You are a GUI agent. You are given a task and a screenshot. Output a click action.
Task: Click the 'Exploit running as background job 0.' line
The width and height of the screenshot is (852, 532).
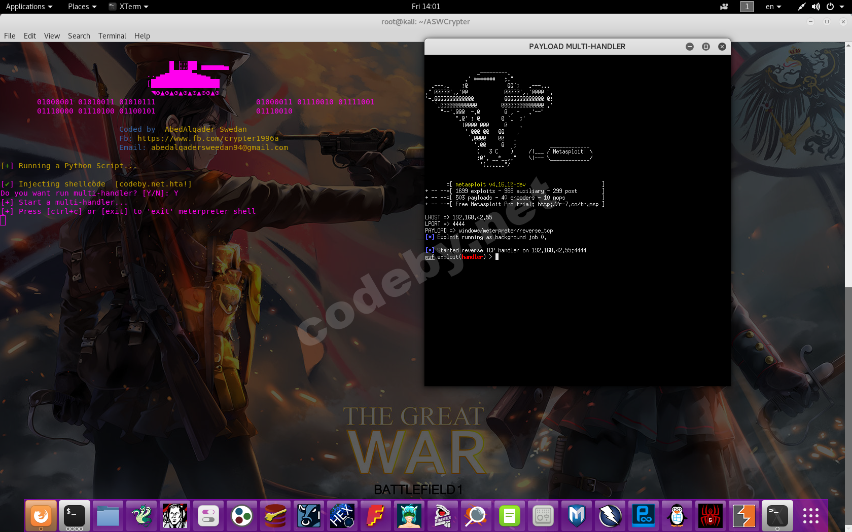tap(486, 237)
